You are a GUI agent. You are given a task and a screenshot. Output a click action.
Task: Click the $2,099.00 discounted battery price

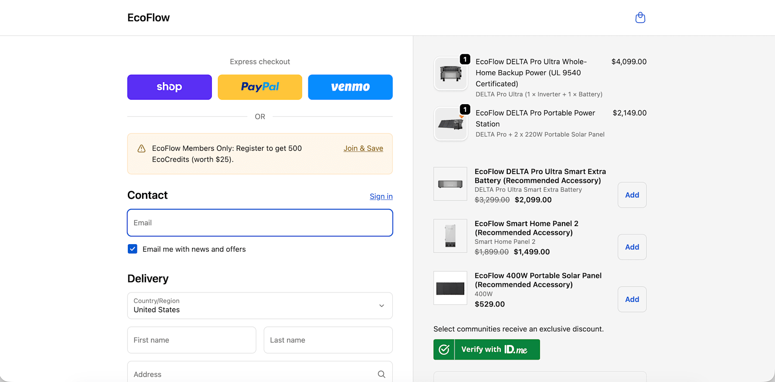pyautogui.click(x=533, y=200)
